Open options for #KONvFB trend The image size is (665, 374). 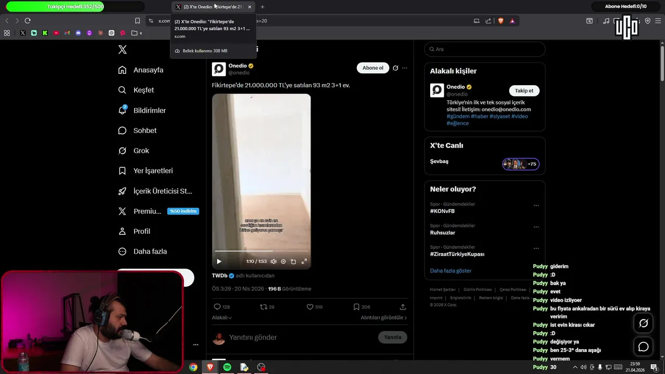click(536, 206)
